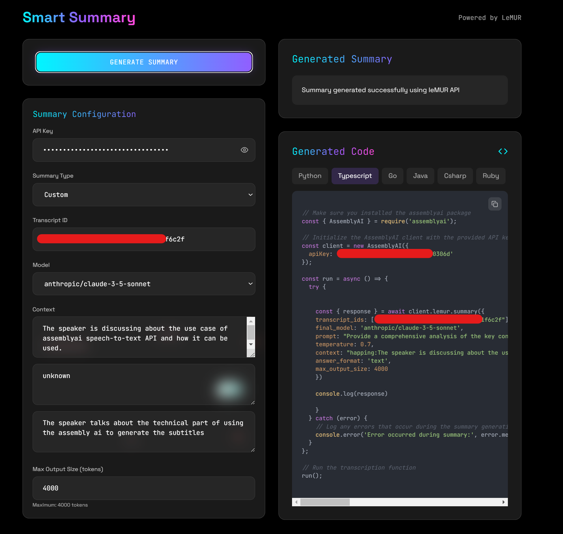
Task: Expand the Model selection dropdown
Action: pos(144,284)
